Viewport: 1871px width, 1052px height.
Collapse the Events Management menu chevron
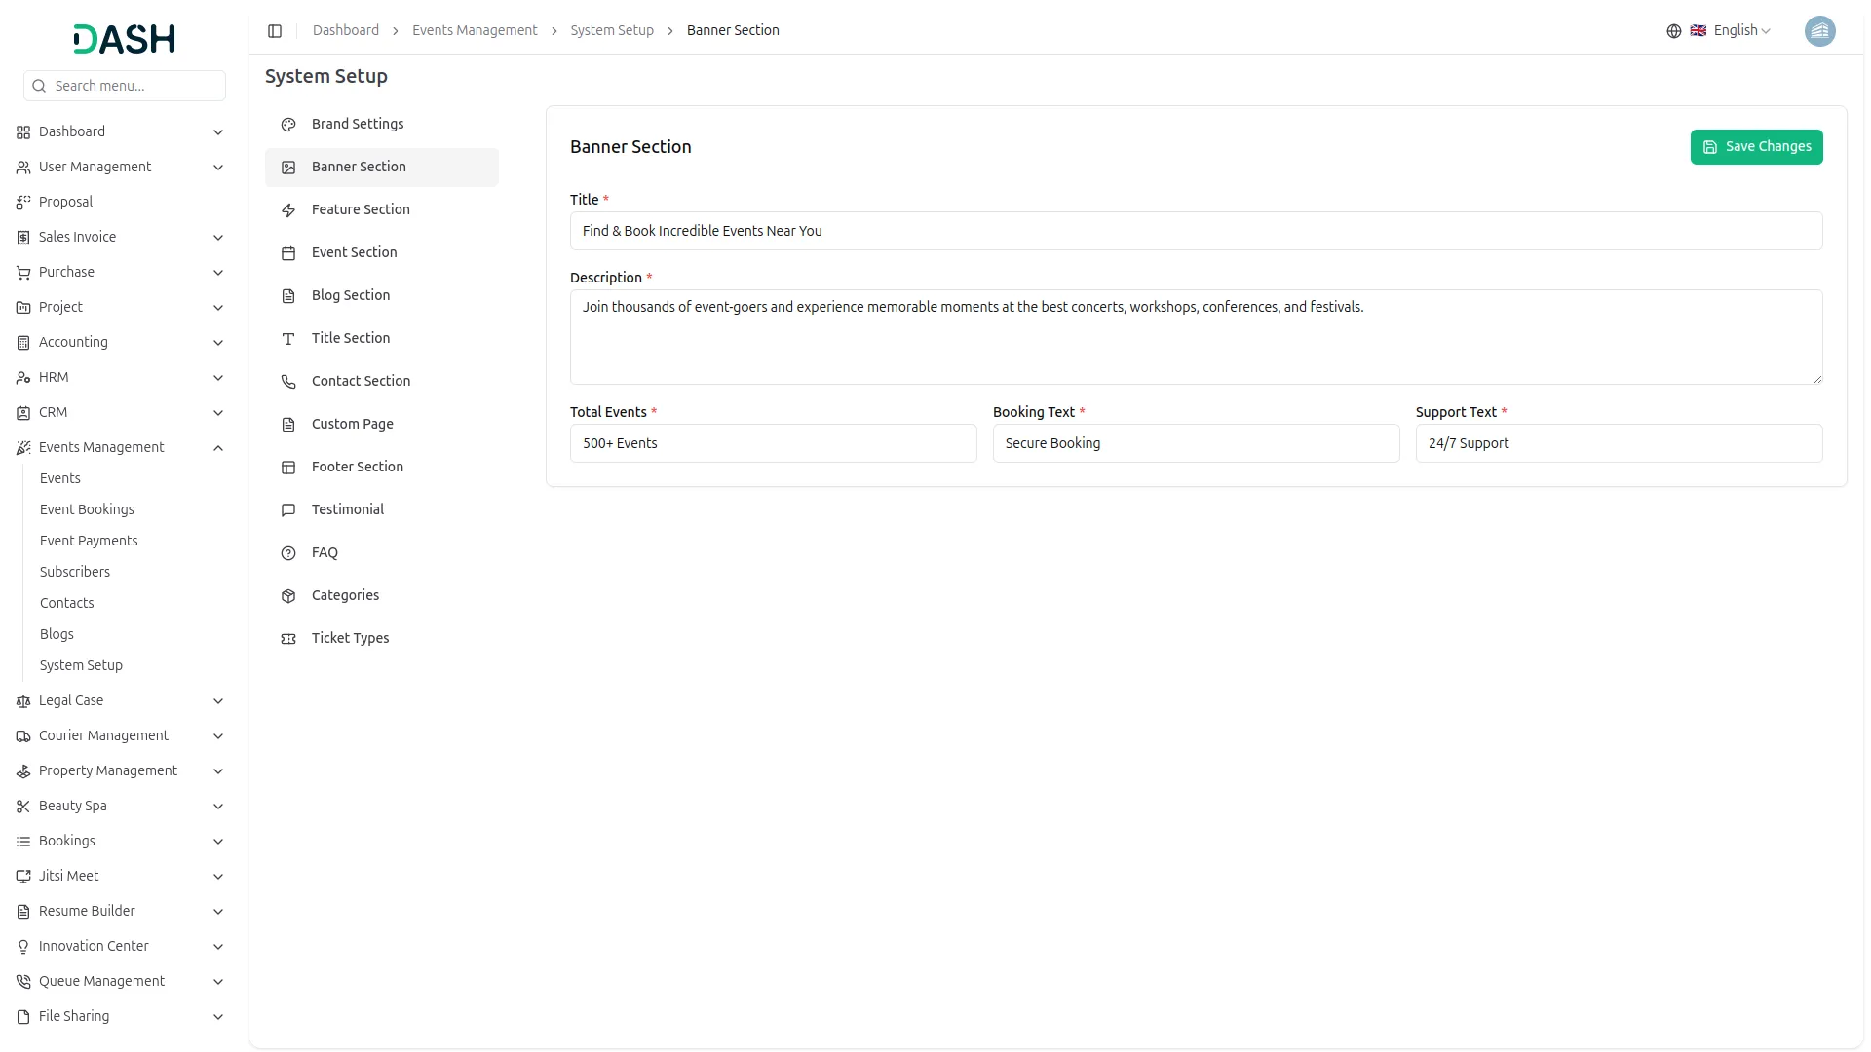[x=218, y=448]
